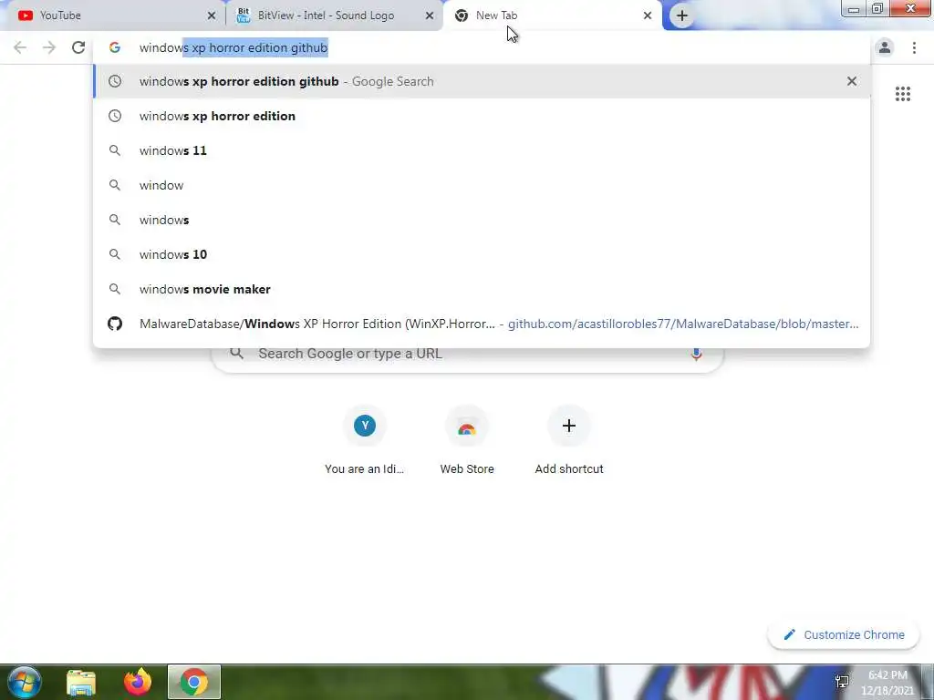Close the BitView Intel Sound Logo tab
This screenshot has width=934, height=700.
[430, 15]
